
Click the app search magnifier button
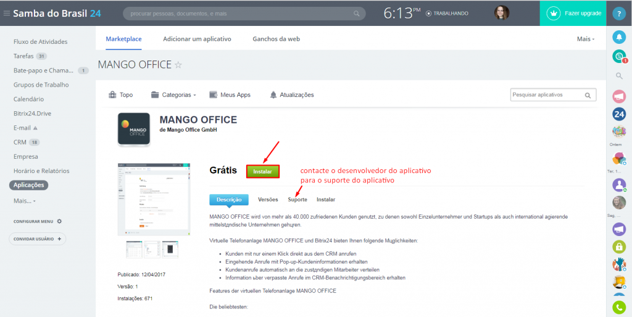[588, 95]
